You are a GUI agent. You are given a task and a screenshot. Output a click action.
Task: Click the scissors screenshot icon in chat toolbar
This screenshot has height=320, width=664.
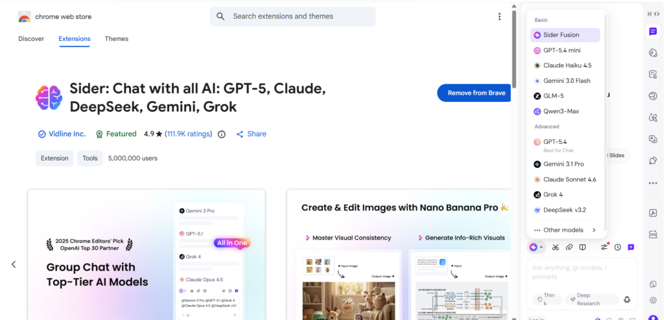pos(556,247)
